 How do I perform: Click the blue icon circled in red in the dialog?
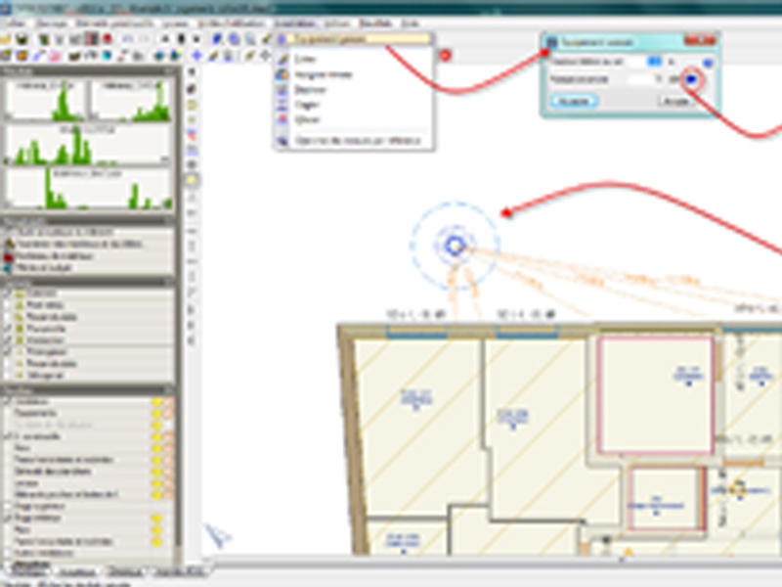(x=692, y=78)
